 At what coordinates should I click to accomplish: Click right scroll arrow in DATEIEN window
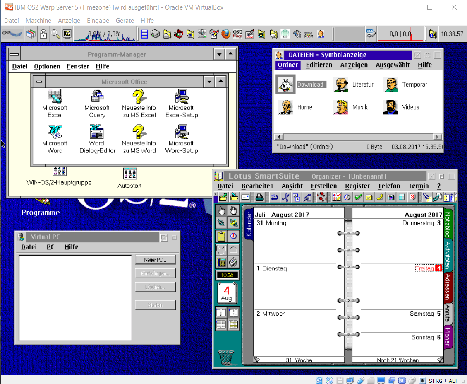coord(437,137)
